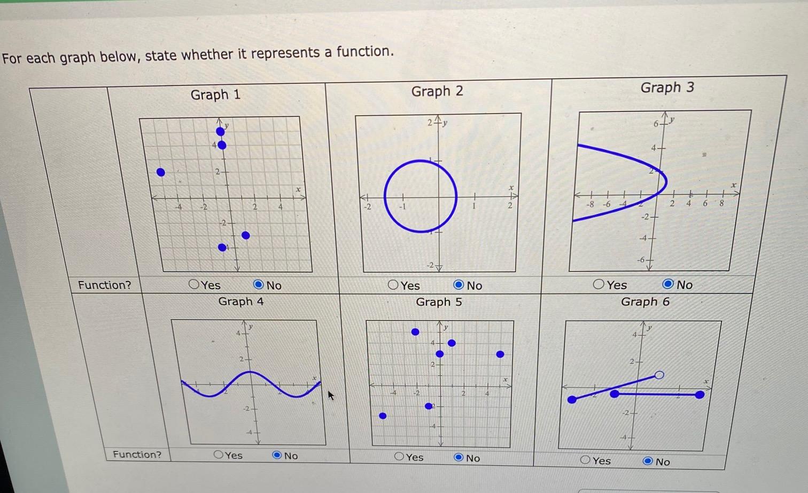Select Yes radio button for Graph 3
This screenshot has width=808, height=493.
pos(598,284)
